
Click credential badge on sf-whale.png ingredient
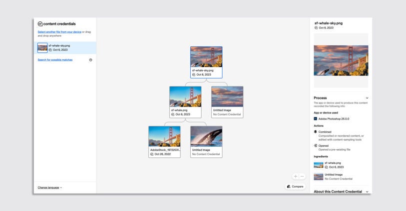click(326, 167)
